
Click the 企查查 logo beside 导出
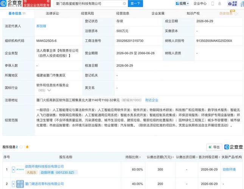click(x=233, y=147)
